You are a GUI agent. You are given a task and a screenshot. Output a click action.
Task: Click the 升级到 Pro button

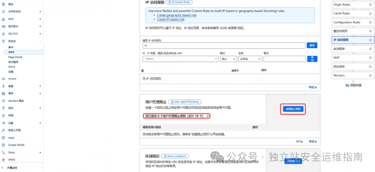pyautogui.click(x=293, y=161)
